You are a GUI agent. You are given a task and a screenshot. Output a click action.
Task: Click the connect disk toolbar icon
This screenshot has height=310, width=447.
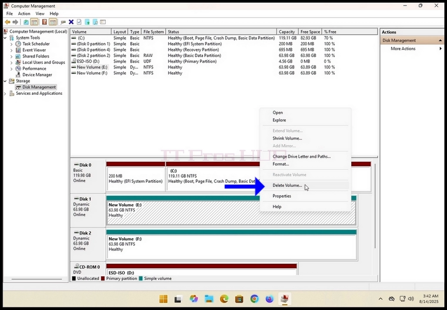[63, 22]
